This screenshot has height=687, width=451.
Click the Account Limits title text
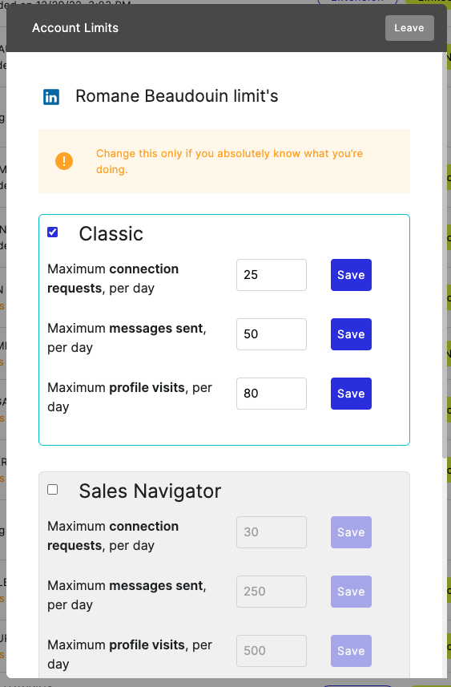[75, 28]
